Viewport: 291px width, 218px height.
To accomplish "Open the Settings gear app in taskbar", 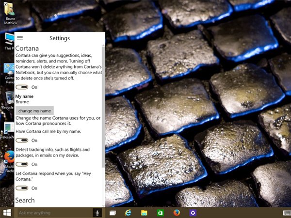I will (193, 213).
